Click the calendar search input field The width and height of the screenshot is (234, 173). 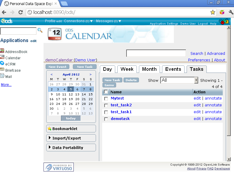(x=156, y=53)
